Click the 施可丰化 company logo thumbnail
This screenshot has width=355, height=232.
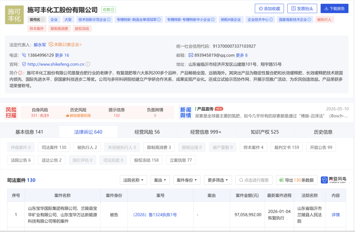point(14,15)
